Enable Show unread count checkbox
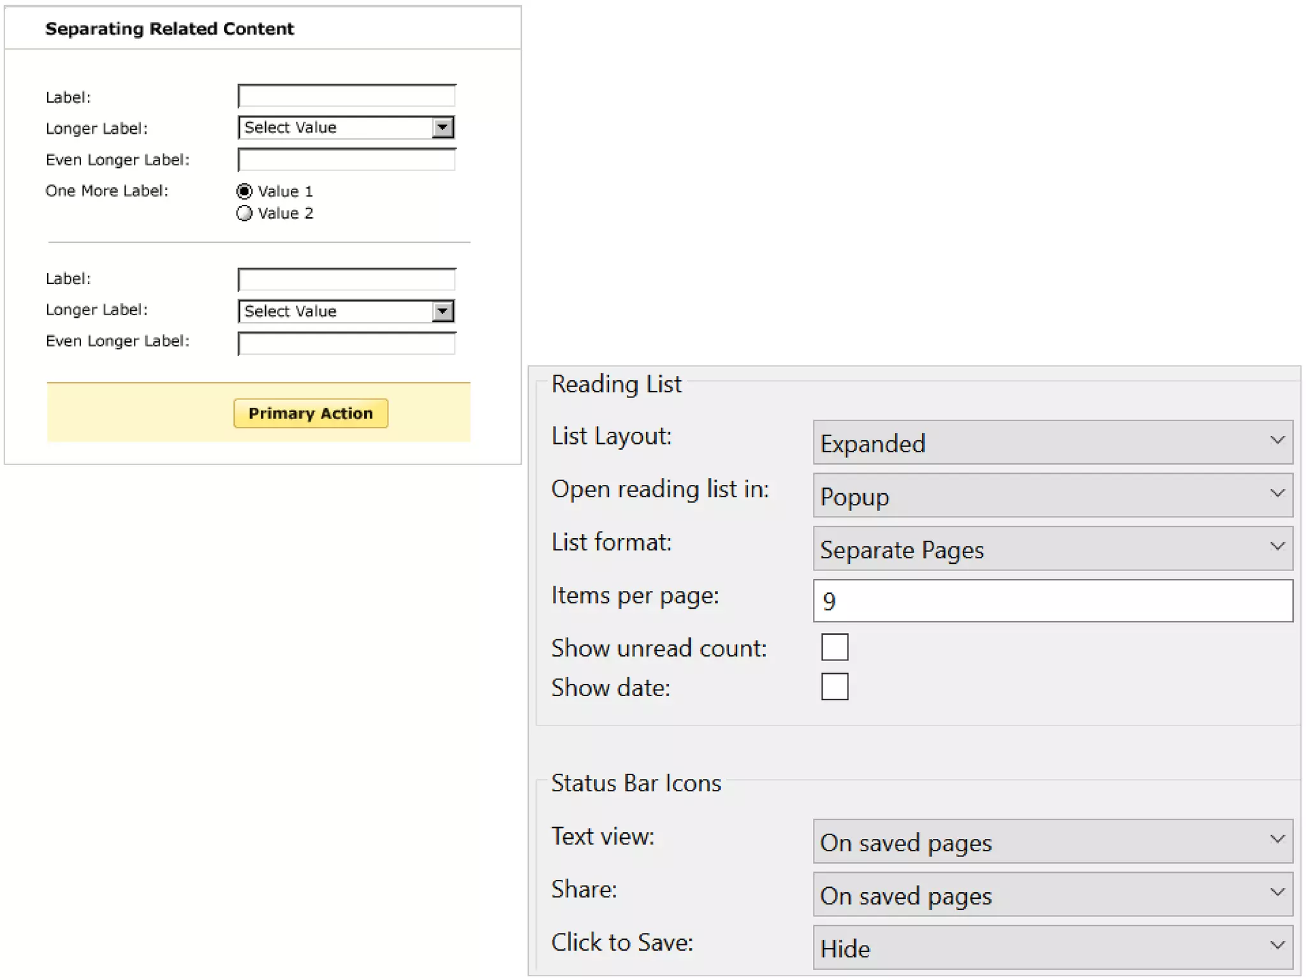Screen dimensions: 1306x980 834,647
